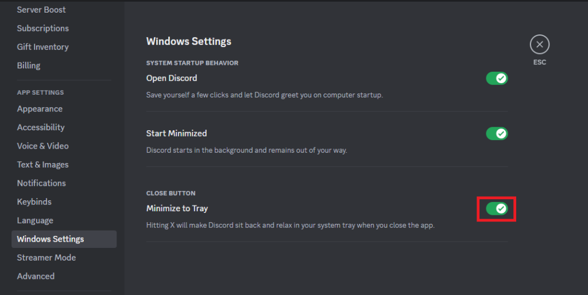Image resolution: width=588 pixels, height=295 pixels.
Task: Open Server Boost settings
Action: click(x=41, y=10)
